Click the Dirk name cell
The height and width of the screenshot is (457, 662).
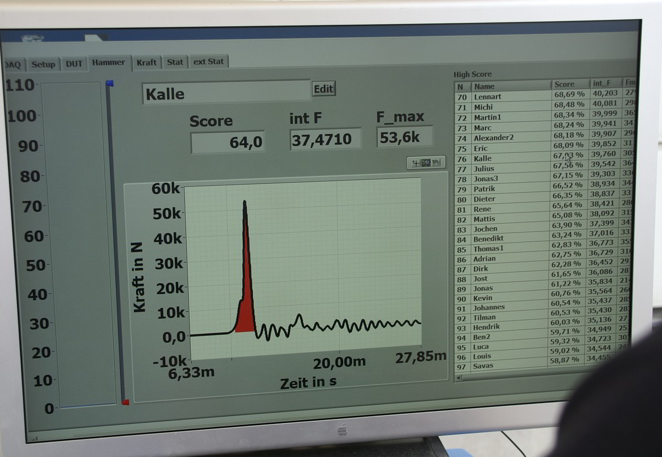click(481, 269)
